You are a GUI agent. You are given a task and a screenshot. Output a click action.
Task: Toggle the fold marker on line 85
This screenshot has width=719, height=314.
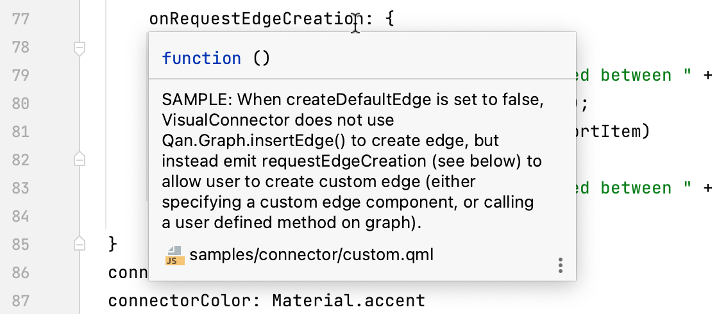pyautogui.click(x=79, y=243)
